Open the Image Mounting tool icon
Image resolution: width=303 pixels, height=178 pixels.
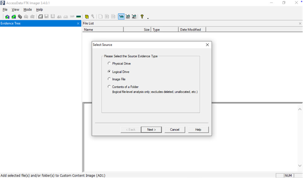tap(20, 17)
